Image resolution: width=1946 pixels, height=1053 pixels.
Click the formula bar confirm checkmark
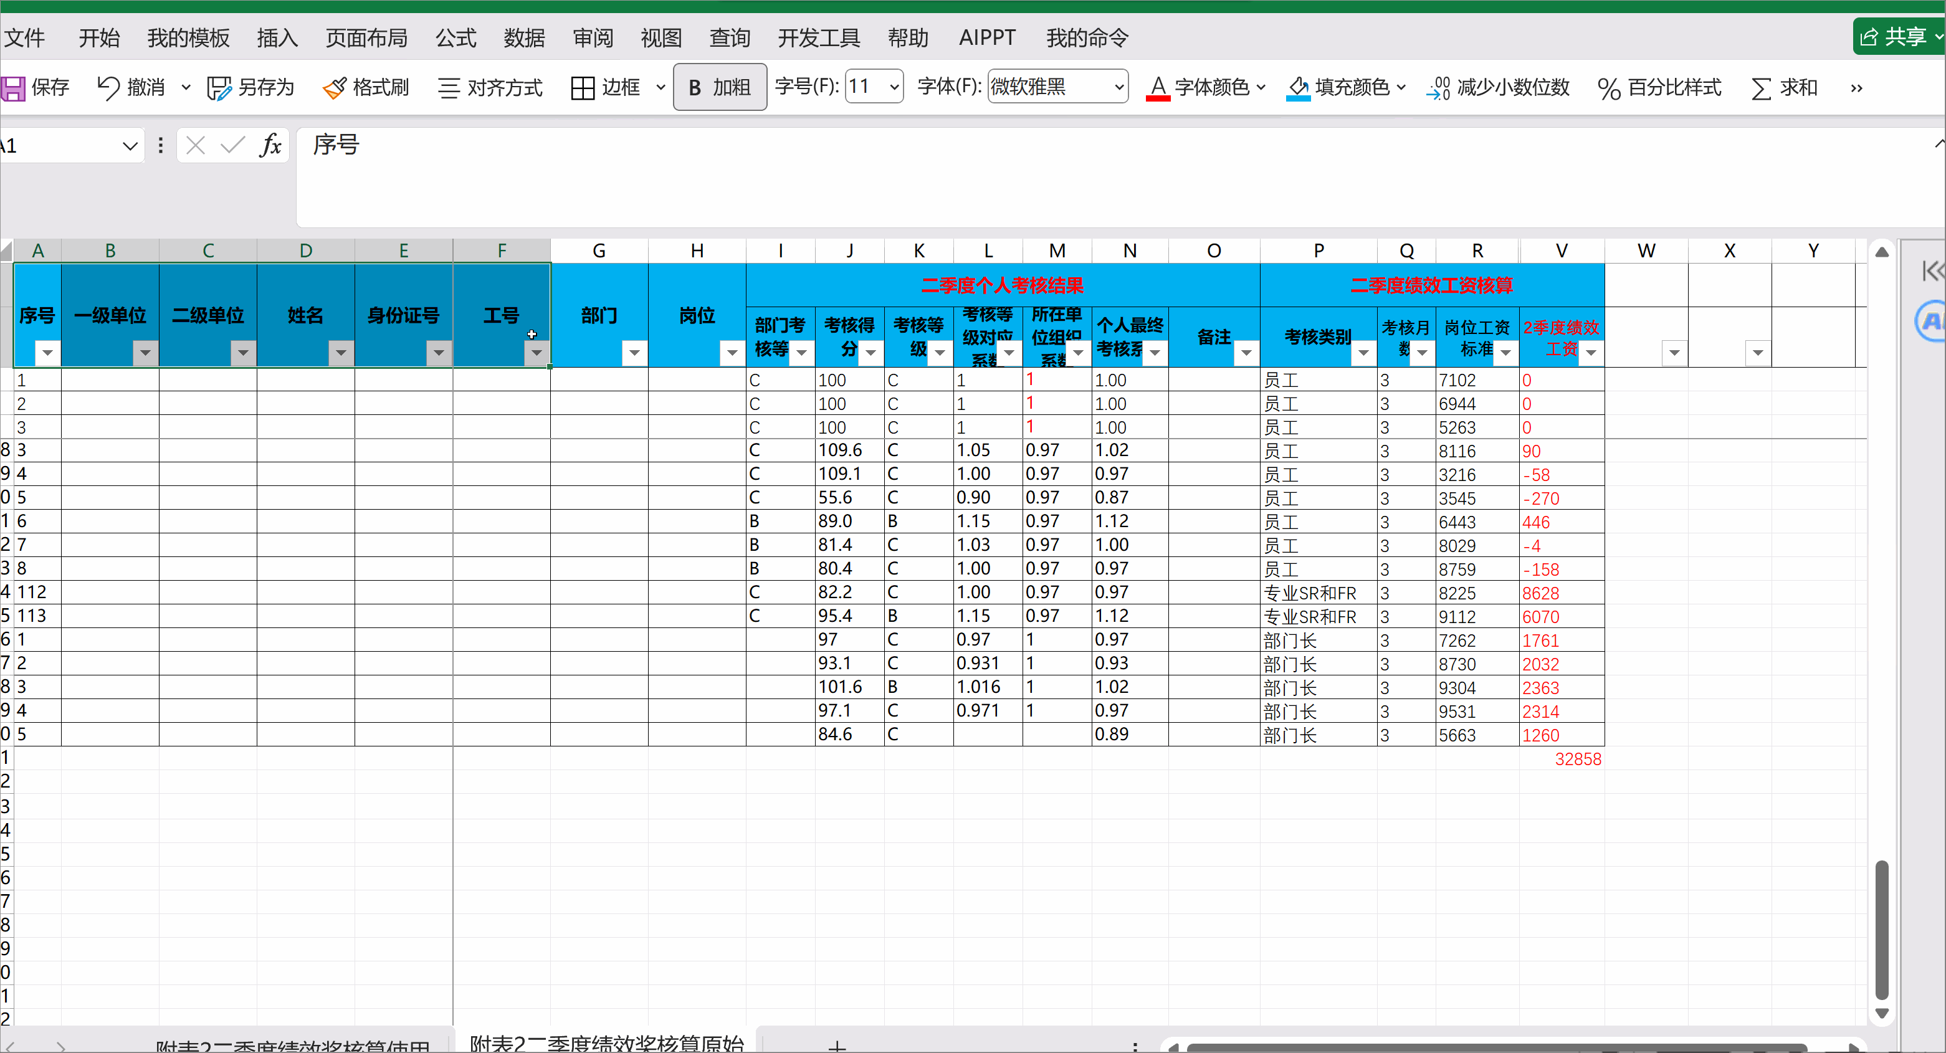click(232, 145)
